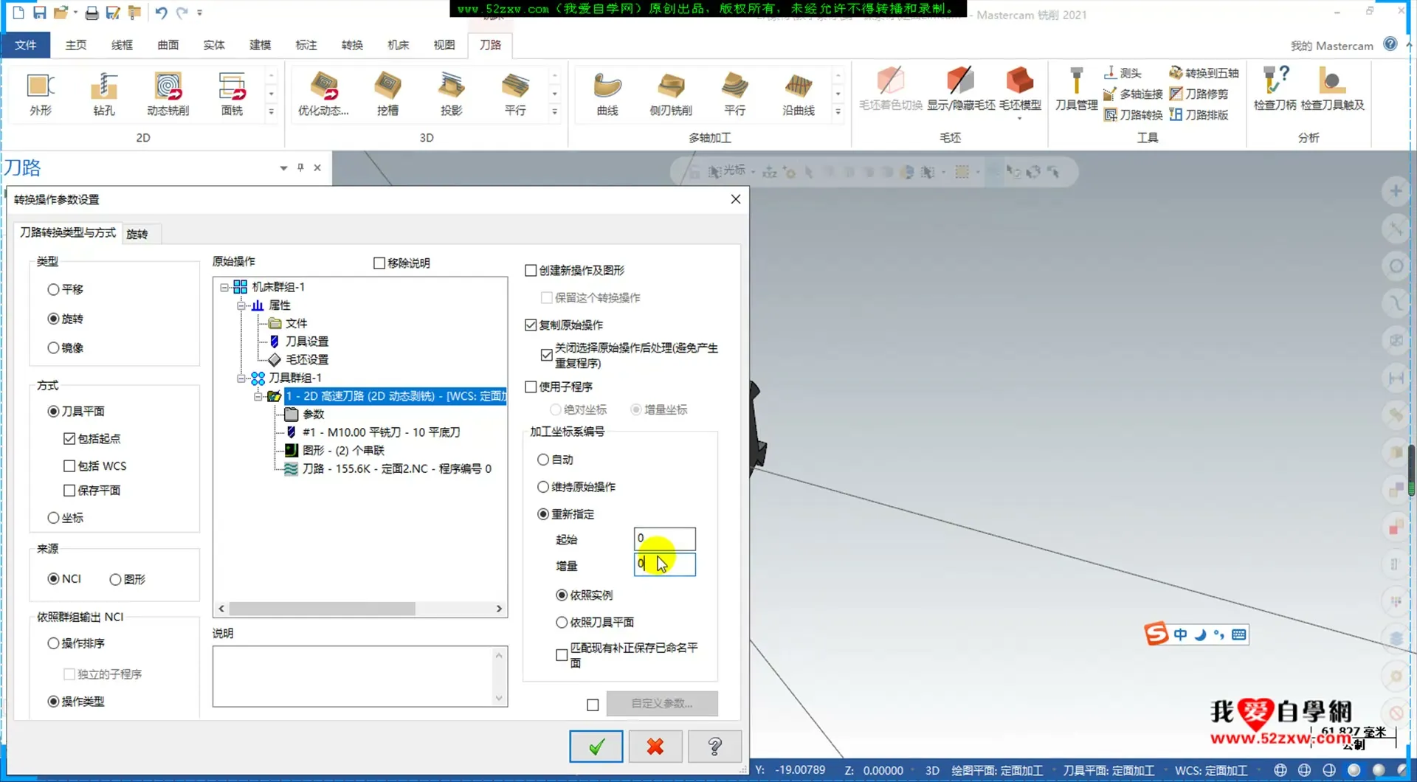The image size is (1417, 782).
Task: Confirm dialog with green checkmark button
Action: (596, 747)
